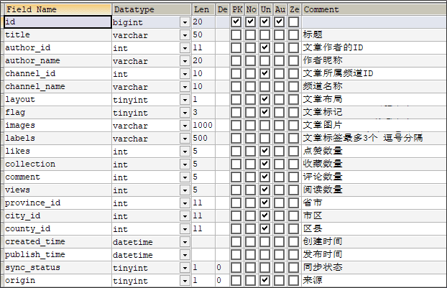
Task: Click the Len column header
Action: pos(203,9)
